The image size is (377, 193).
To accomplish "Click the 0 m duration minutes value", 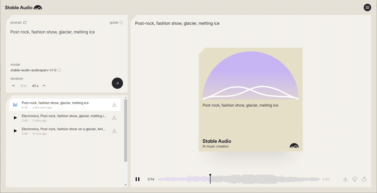I will (24, 86).
